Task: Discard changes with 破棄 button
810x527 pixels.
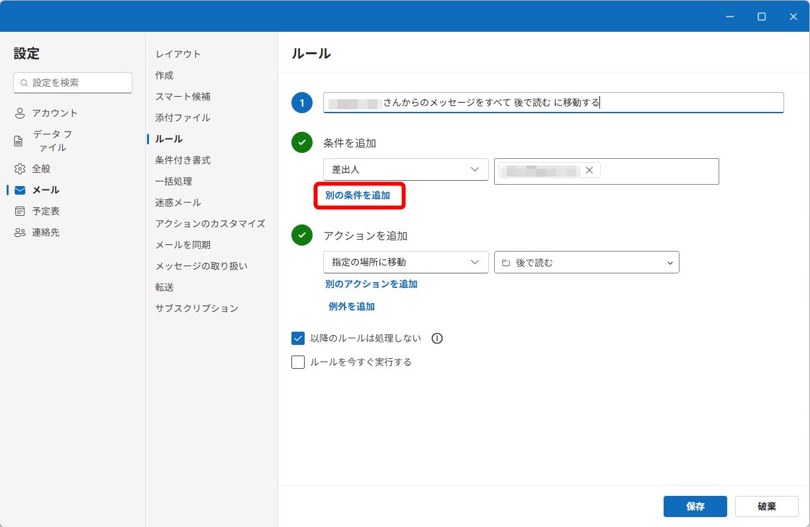Action: click(767, 506)
